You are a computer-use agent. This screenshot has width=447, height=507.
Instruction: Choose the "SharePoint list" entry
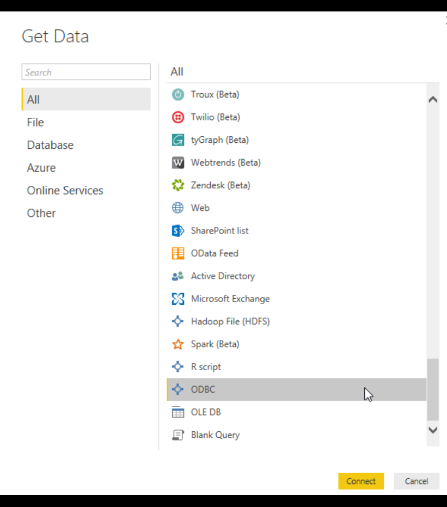pos(219,231)
